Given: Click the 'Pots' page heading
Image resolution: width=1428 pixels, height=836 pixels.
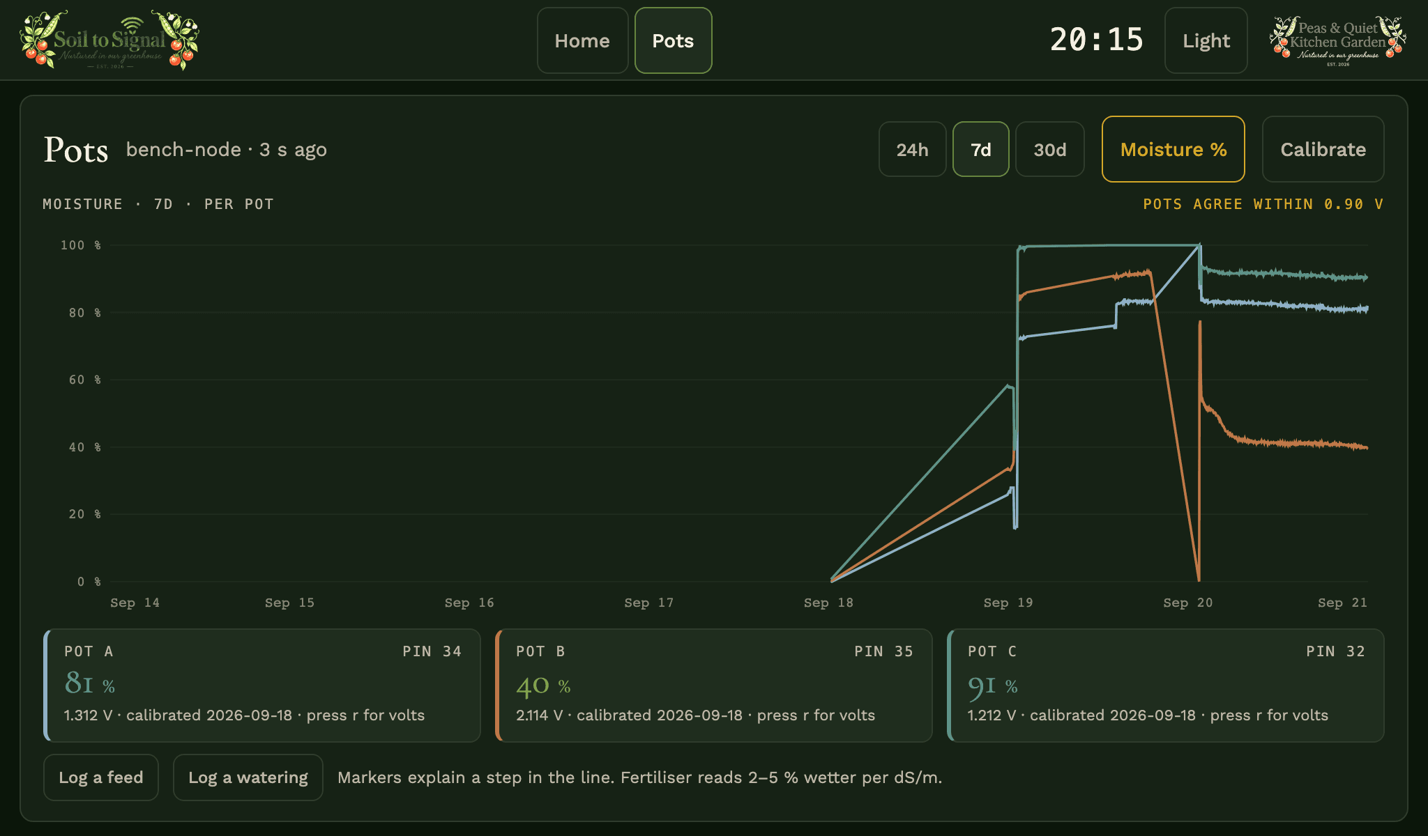Looking at the screenshot, I should click(x=76, y=150).
